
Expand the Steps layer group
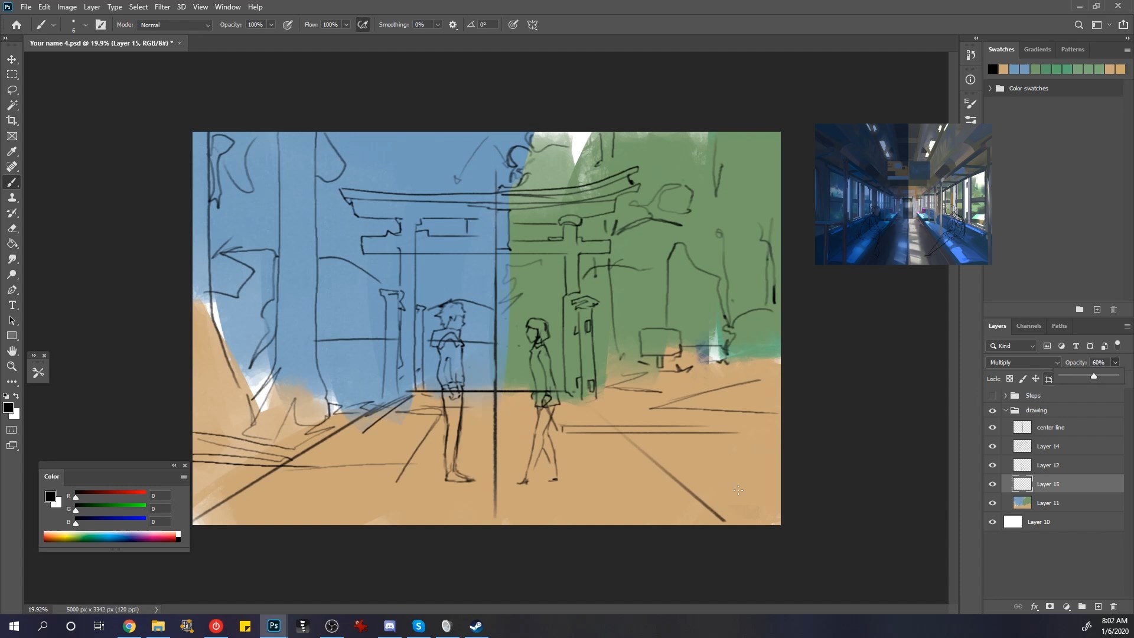click(x=1005, y=395)
